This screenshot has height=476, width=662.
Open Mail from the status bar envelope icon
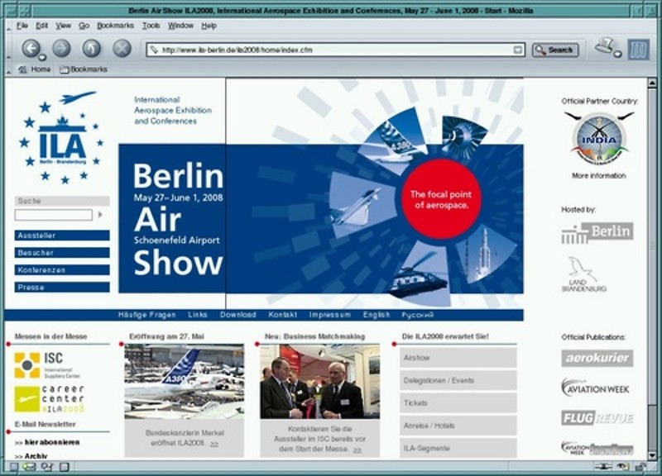point(30,467)
